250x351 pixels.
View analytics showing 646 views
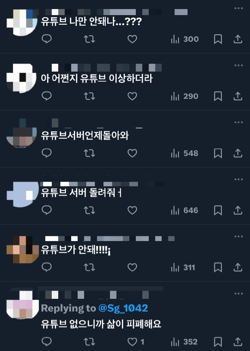tap(184, 210)
